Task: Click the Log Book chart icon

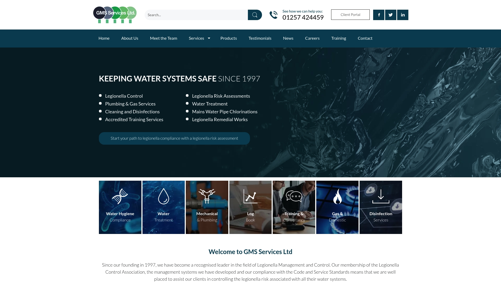Action: [x=250, y=196]
